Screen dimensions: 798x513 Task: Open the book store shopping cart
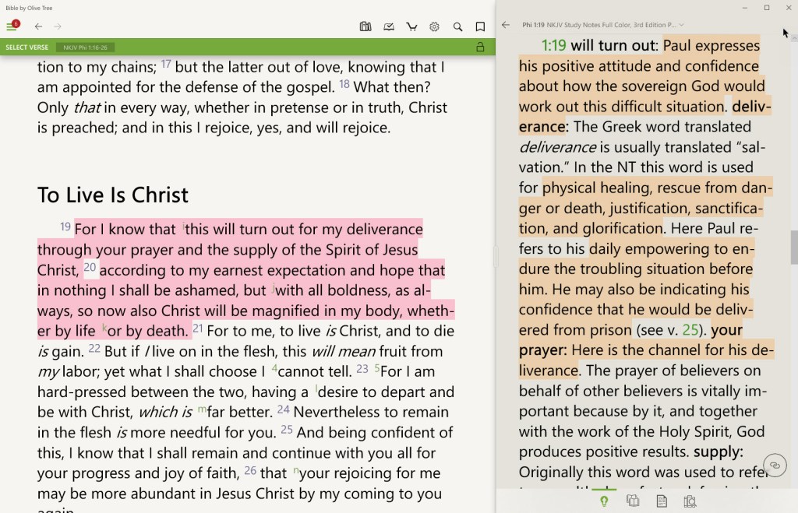click(412, 26)
